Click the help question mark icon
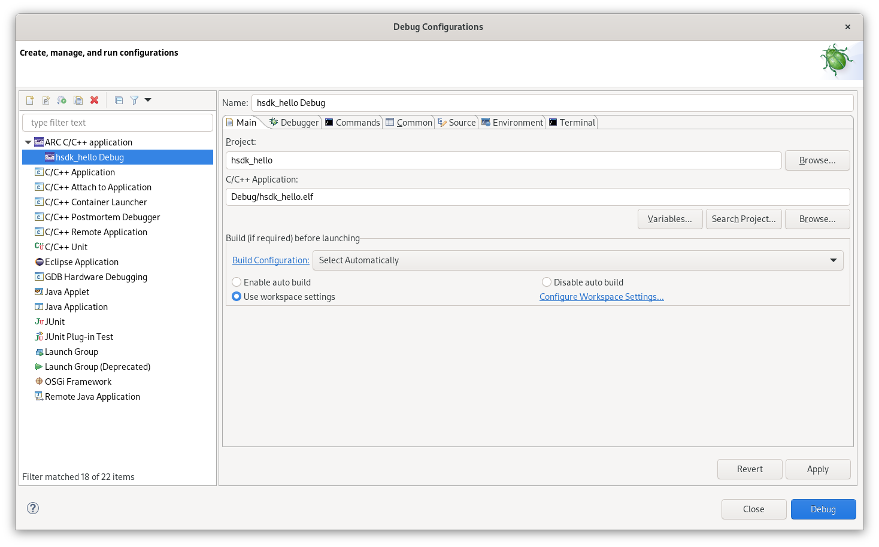Image resolution: width=879 pixels, height=547 pixels. click(32, 508)
